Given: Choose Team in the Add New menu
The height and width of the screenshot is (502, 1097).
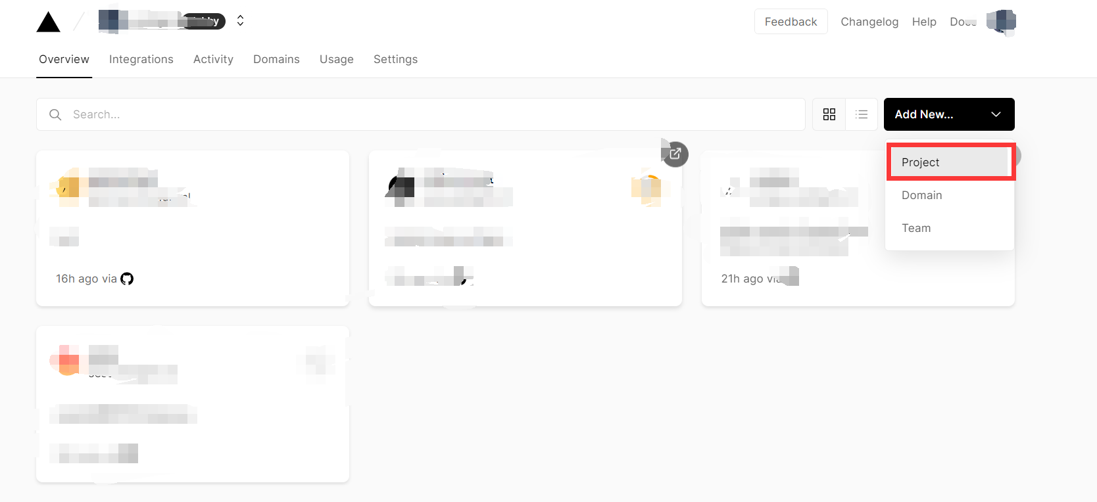Looking at the screenshot, I should pos(915,228).
